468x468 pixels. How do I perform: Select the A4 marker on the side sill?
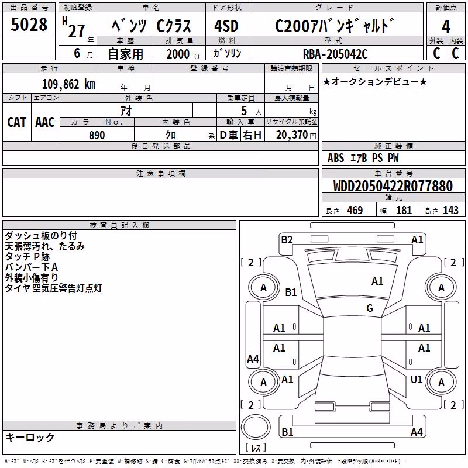point(253,359)
